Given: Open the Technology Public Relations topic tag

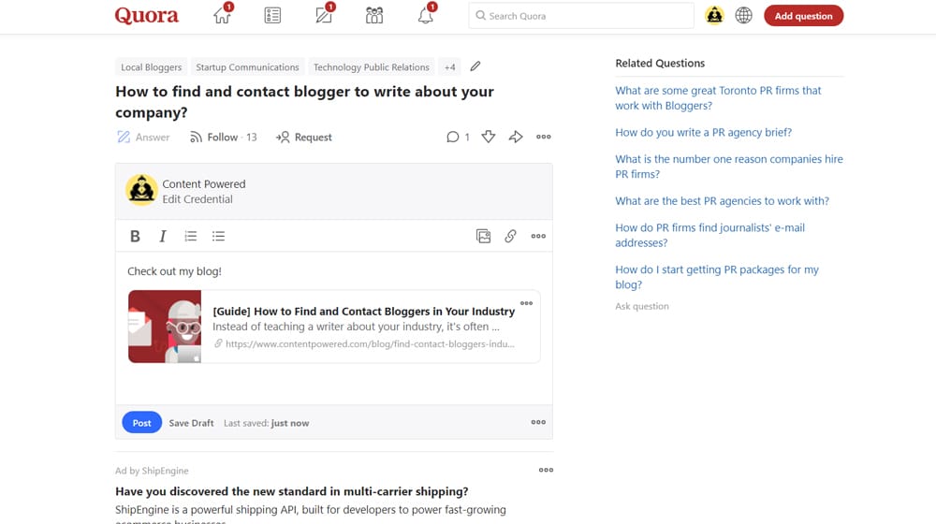Looking at the screenshot, I should (372, 66).
